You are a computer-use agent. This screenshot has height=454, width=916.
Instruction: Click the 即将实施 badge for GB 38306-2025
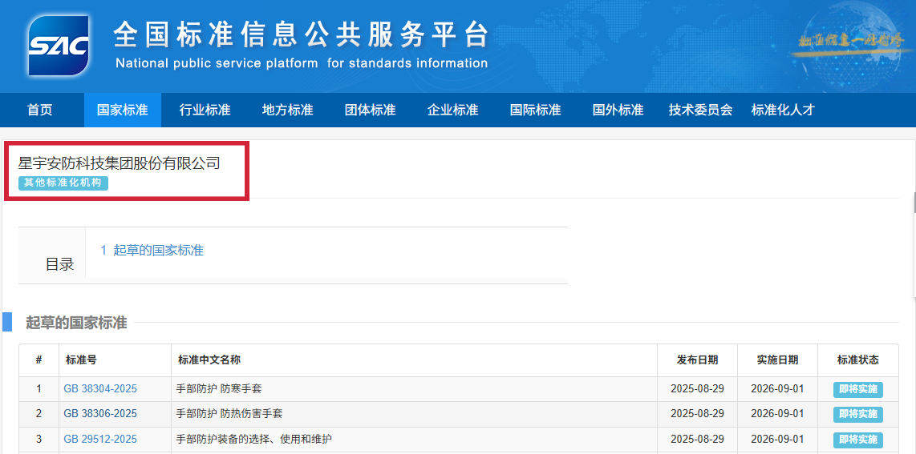click(858, 415)
